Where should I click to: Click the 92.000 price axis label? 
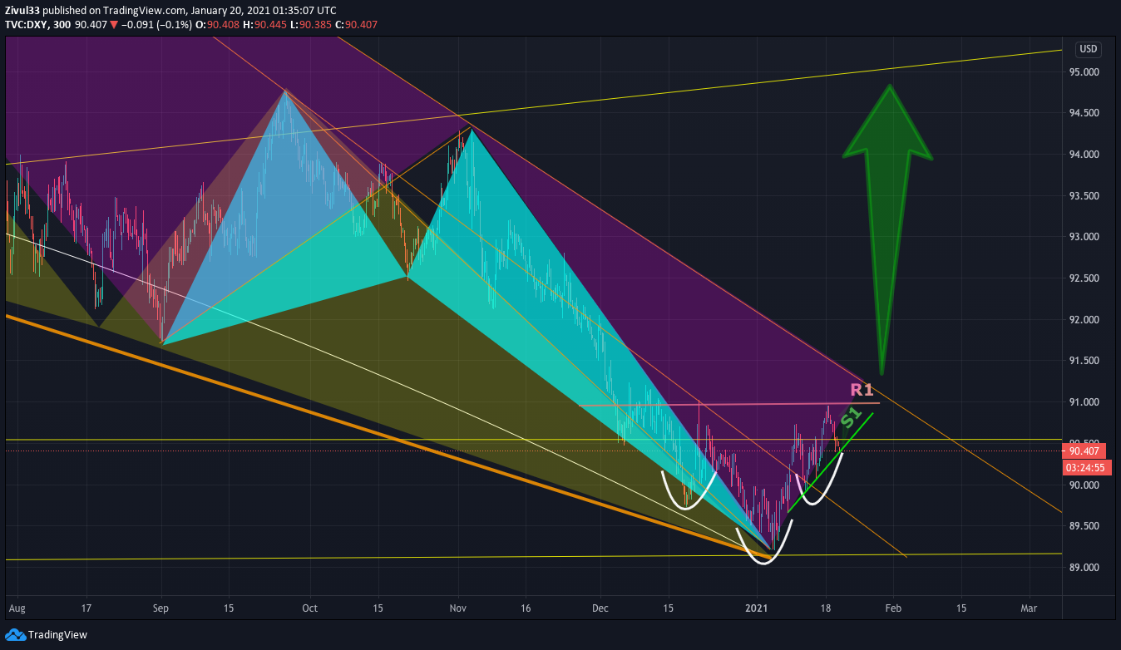(x=1084, y=320)
